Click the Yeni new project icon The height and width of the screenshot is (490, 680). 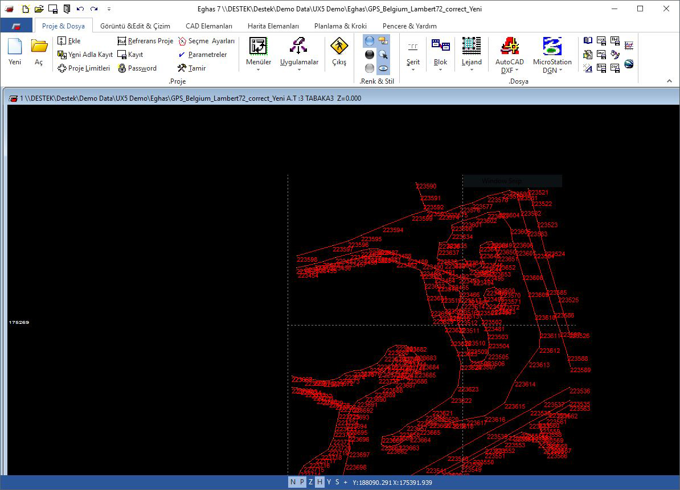(x=15, y=51)
